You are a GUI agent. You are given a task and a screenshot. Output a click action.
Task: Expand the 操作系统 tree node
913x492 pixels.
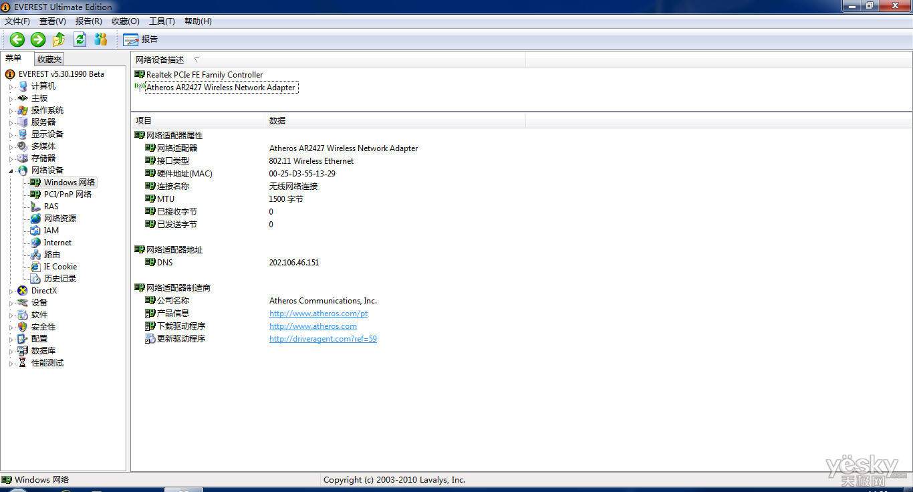11,110
